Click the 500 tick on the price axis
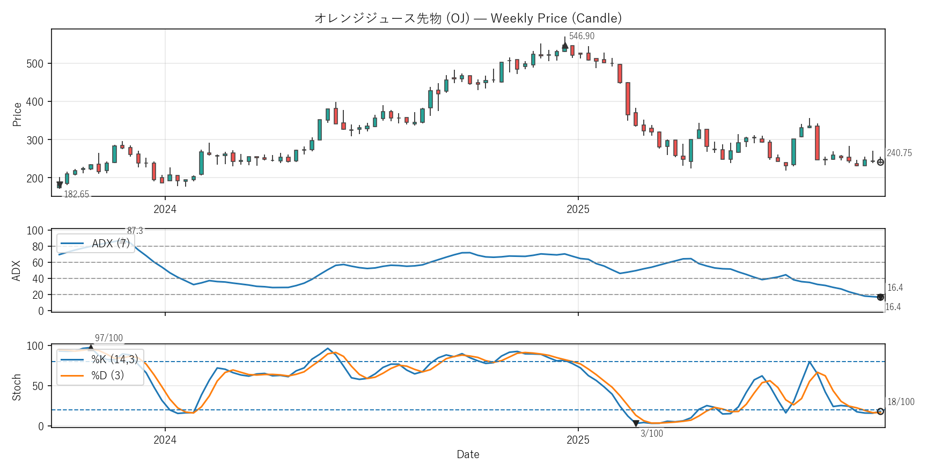The width and height of the screenshot is (927, 471). [35, 64]
